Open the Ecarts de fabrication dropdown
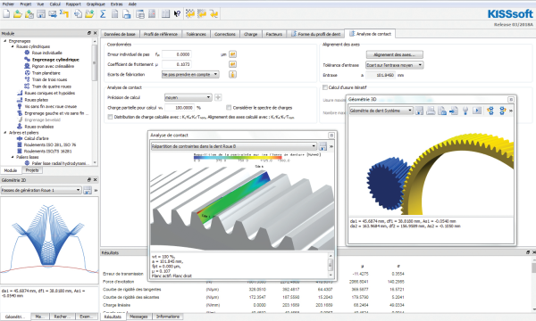 [x=190, y=74]
